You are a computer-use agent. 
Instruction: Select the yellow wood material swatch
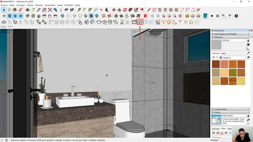(241, 81)
